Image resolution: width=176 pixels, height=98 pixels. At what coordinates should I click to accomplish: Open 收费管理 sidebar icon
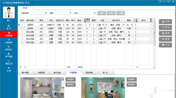(x=9, y=40)
